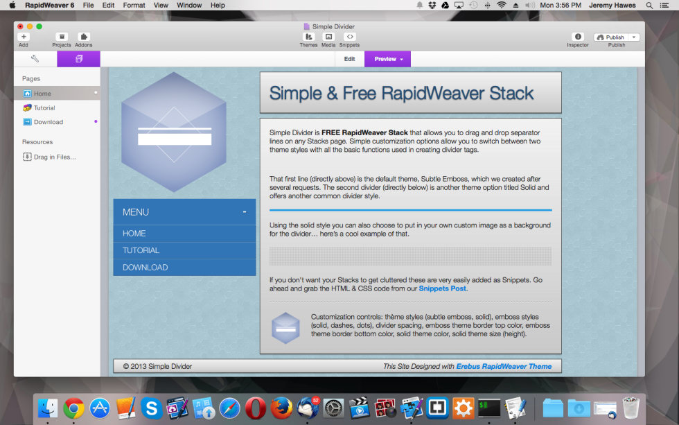The height and width of the screenshot is (425, 679).
Task: Open the RapidWeaver 6 app menu
Action: (49, 5)
